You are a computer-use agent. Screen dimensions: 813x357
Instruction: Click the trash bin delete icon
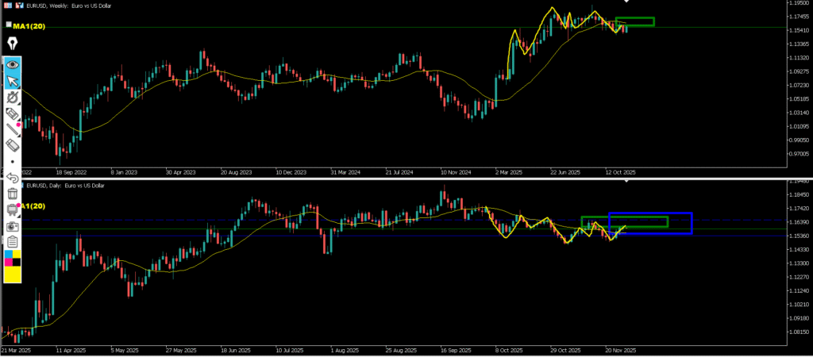13,194
